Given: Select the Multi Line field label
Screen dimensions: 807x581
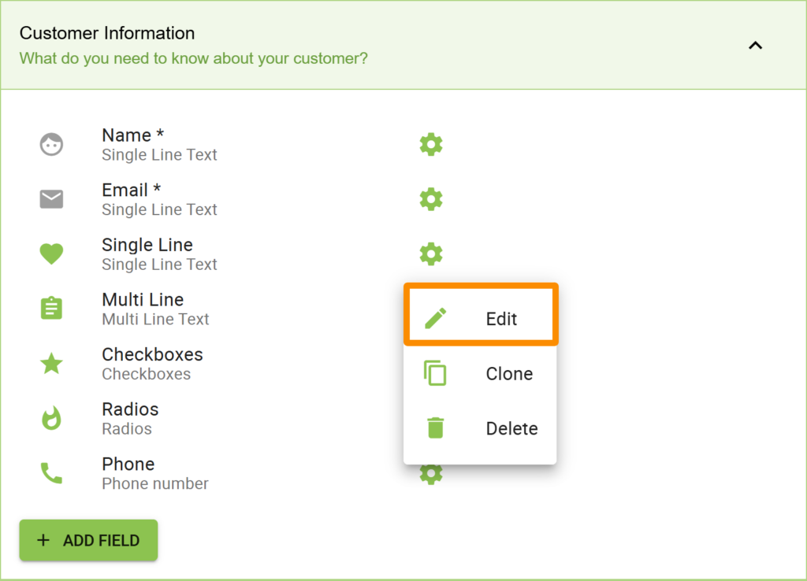Looking at the screenshot, I should coord(143,300).
